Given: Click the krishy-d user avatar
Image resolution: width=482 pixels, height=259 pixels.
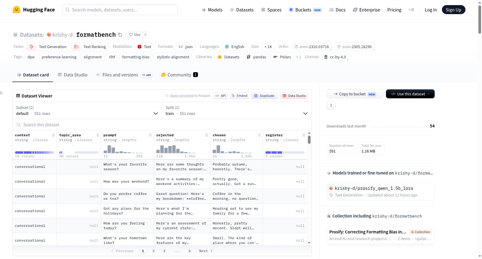Looking at the screenshot, I should pyautogui.click(x=49, y=35).
